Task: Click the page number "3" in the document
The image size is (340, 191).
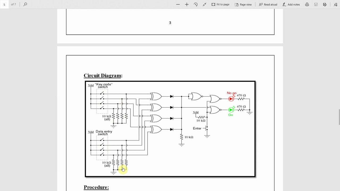Action: tap(170, 23)
